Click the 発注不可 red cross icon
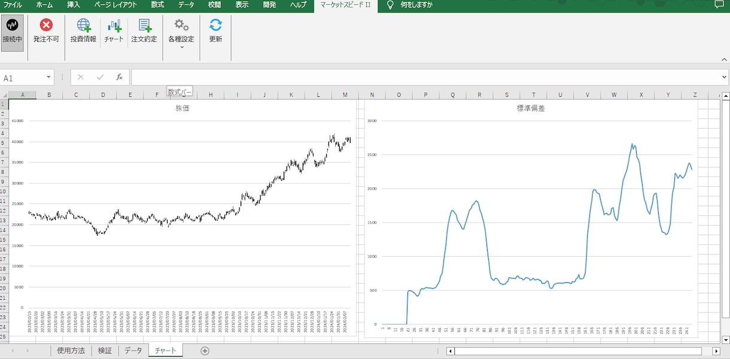Image resolution: width=730 pixels, height=359 pixels. pos(46,25)
